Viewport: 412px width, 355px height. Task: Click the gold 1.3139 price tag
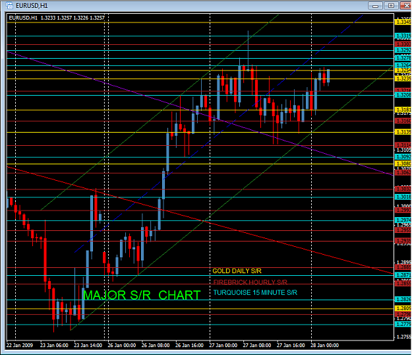point(403,132)
